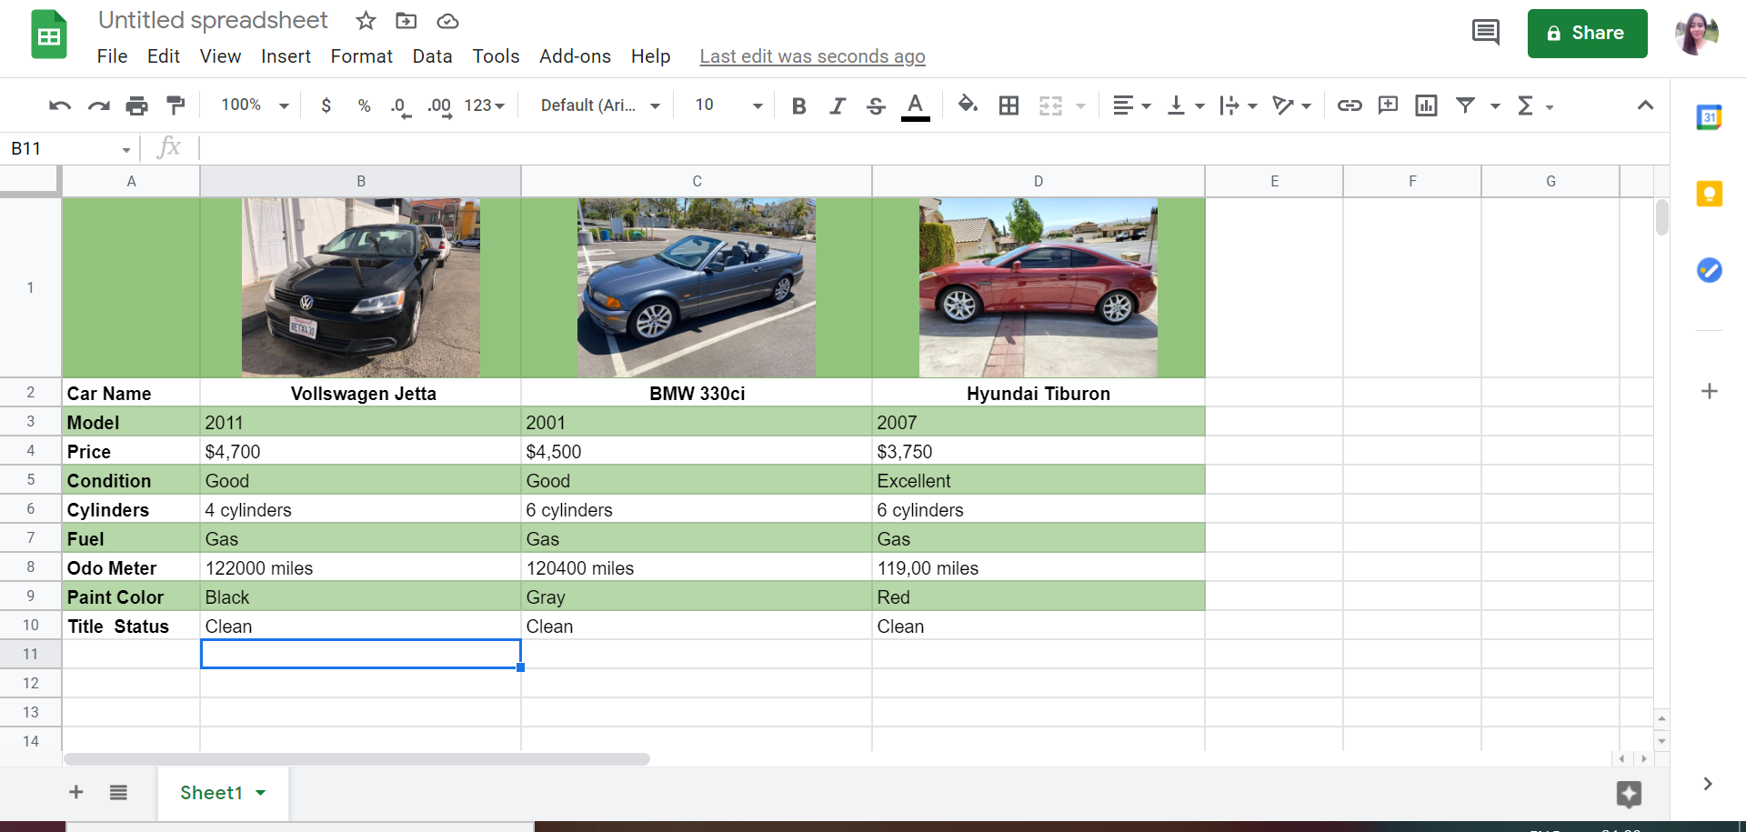Viewport: 1746px width, 832px height.
Task: Star the Untitled spreadsheet
Action: click(366, 21)
